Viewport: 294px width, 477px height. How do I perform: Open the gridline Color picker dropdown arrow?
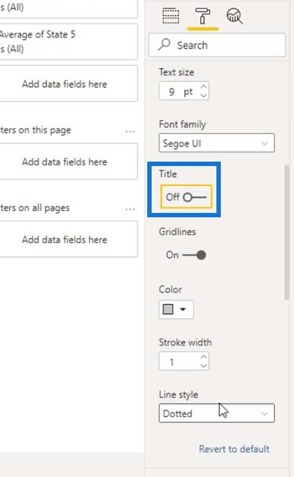pyautogui.click(x=182, y=309)
